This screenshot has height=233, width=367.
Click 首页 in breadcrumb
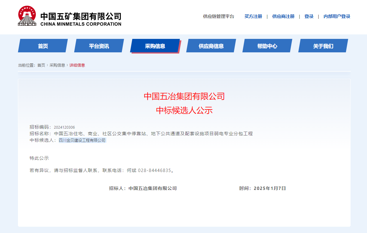[x=41, y=65]
